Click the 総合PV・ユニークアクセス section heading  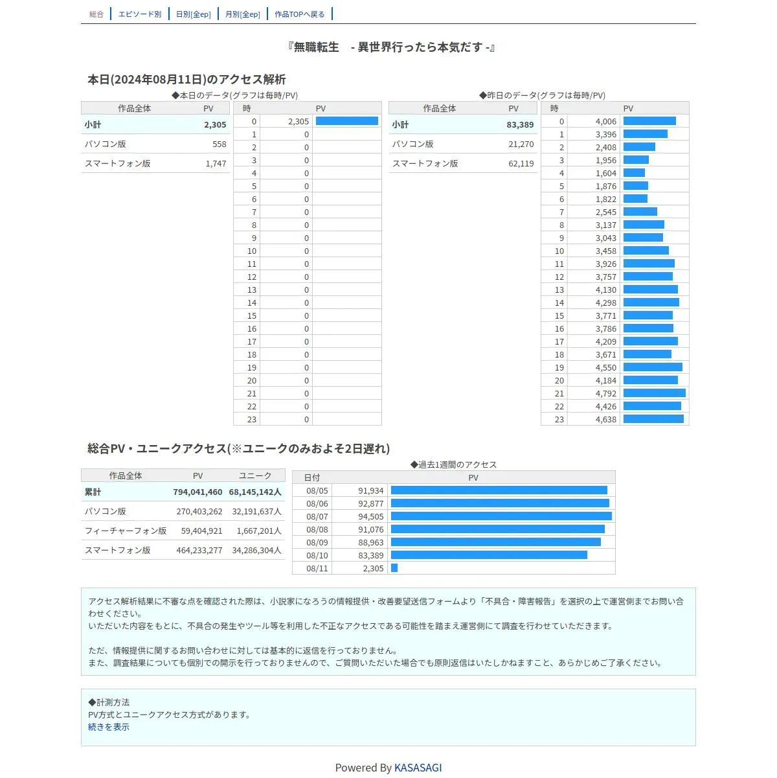click(238, 449)
